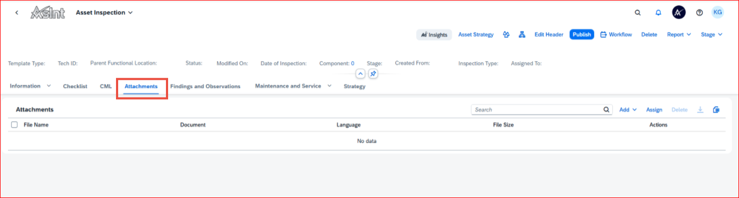This screenshot has height=198, width=739.
Task: Click the Component count 0 link
Action: coord(352,63)
